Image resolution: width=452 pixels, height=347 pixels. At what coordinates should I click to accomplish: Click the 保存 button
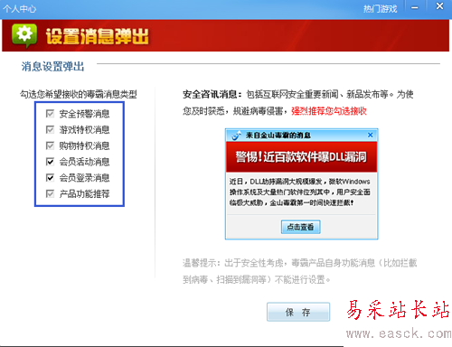point(298,312)
